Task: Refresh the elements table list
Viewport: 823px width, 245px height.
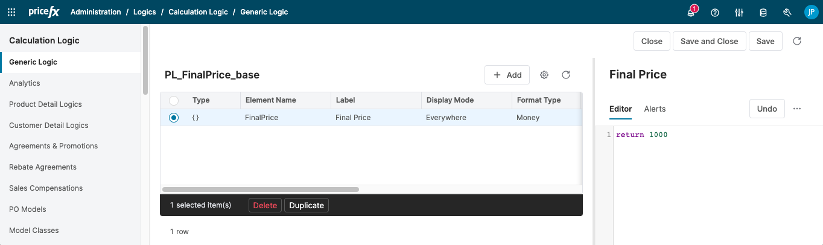Action: 566,75
